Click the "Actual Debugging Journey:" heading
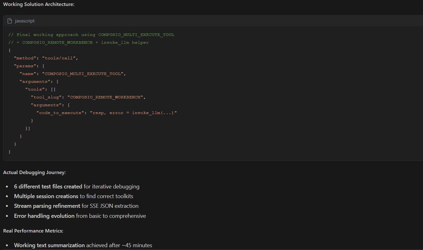Image resolution: width=423 pixels, height=250 pixels. 34,172
